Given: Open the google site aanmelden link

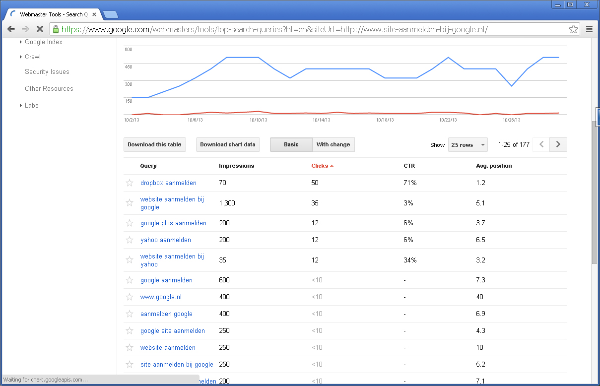Looking at the screenshot, I should pos(173,331).
